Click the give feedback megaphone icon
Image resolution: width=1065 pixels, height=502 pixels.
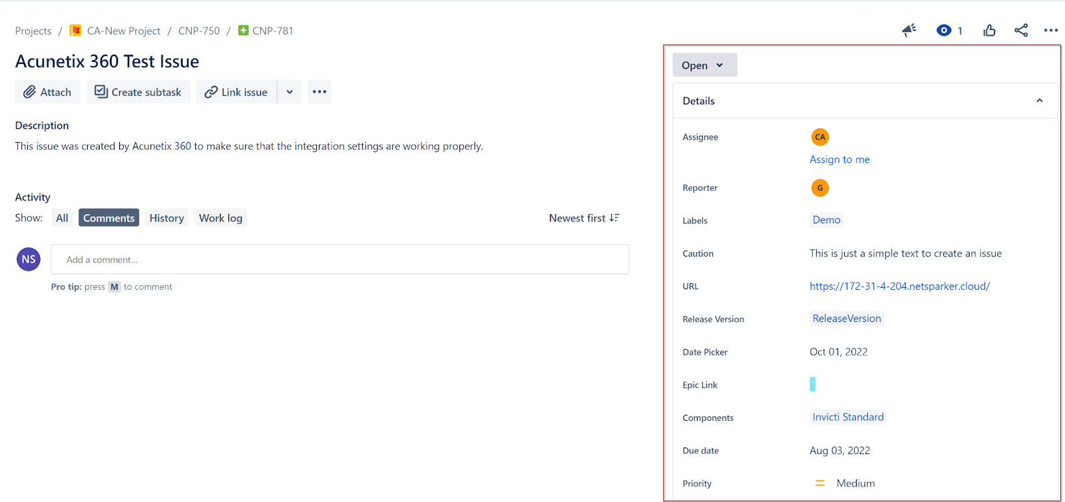909,31
